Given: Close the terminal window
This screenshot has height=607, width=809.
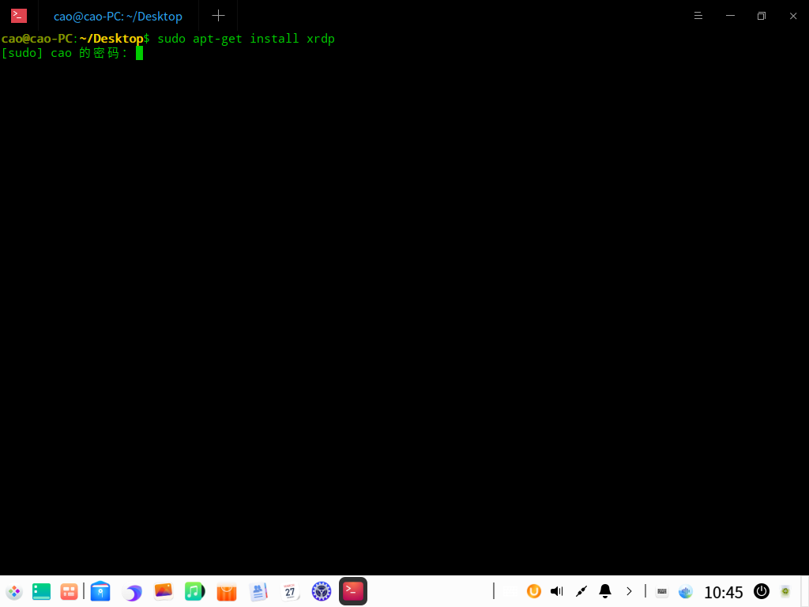Looking at the screenshot, I should click(x=793, y=16).
